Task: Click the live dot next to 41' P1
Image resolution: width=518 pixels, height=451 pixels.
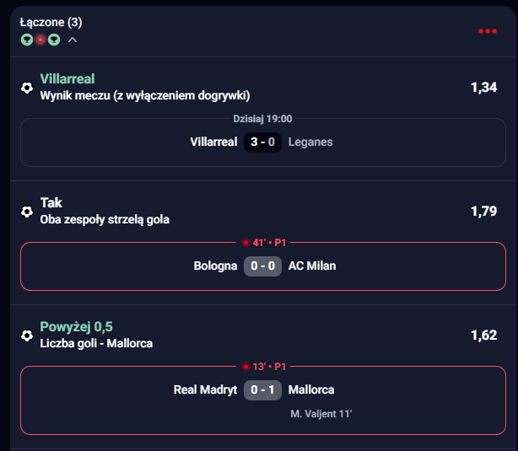Action: coord(246,243)
